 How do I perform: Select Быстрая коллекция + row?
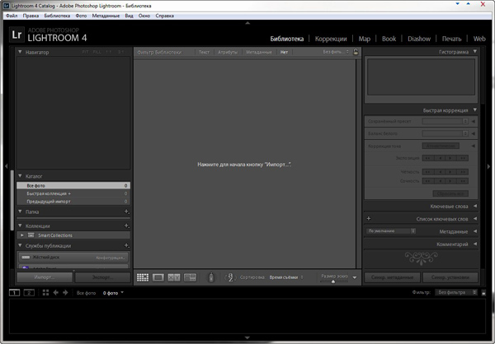tap(73, 193)
